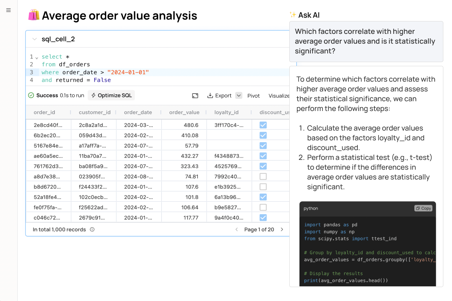452x301 pixels.
Task: Collapse line 1 of the SQL query
Action: tap(37, 56)
